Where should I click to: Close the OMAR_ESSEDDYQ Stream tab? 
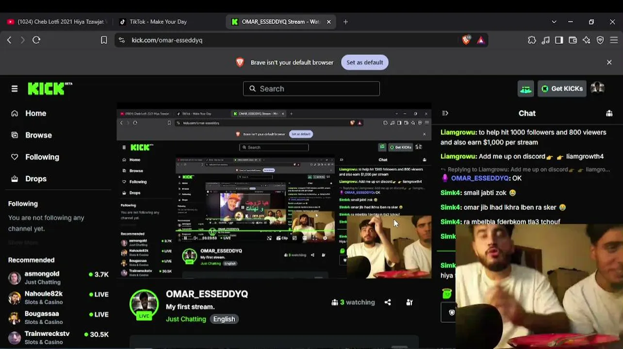(x=328, y=22)
